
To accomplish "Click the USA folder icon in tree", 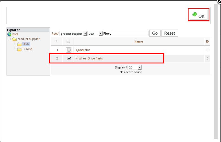I will pos(19,44).
